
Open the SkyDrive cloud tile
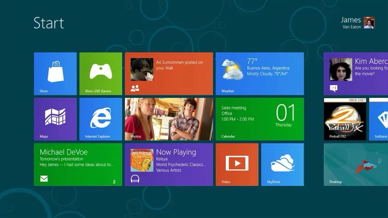(x=282, y=165)
